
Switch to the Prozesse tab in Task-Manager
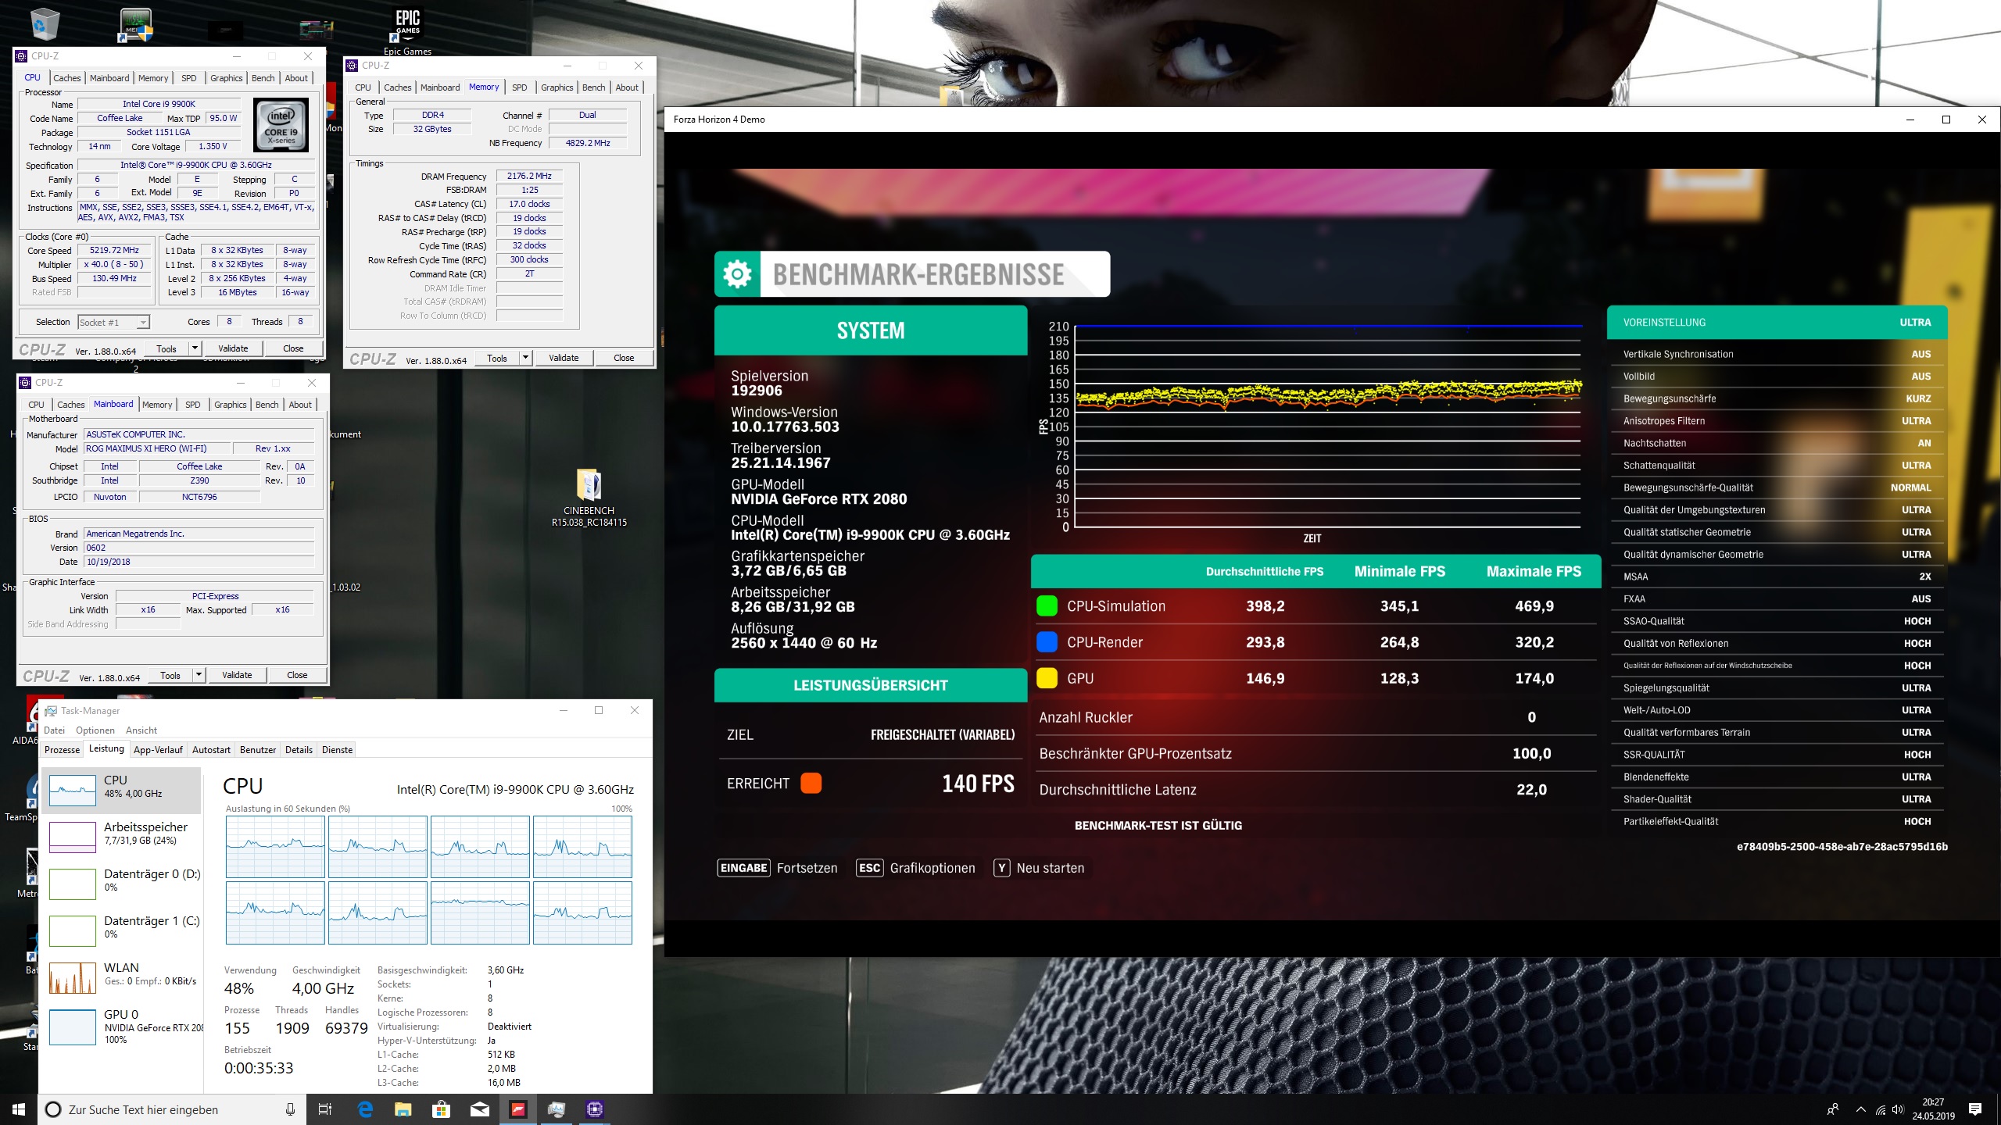62,749
